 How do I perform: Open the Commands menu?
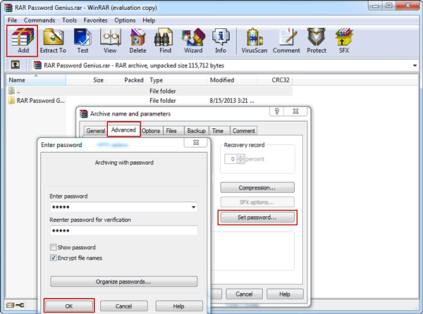tap(39, 20)
